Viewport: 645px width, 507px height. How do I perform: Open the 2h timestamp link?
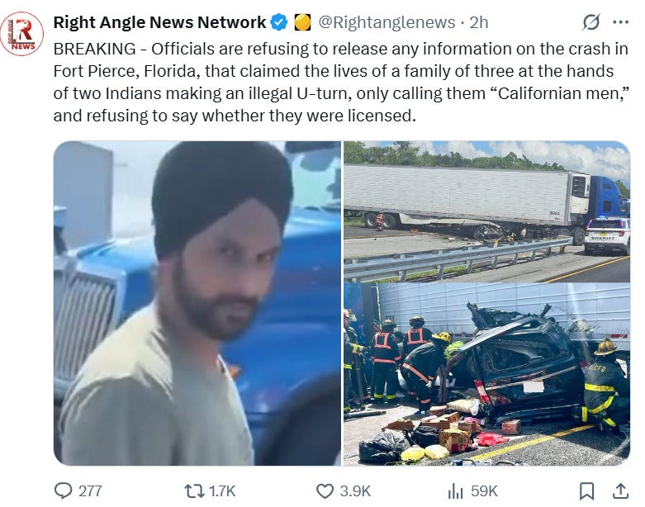(x=479, y=22)
